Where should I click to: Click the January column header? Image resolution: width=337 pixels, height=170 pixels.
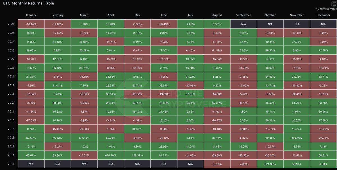click(31, 15)
